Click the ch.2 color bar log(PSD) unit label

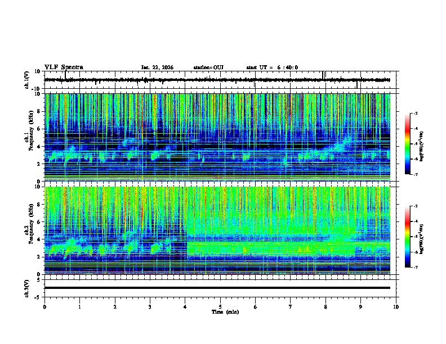(422, 239)
